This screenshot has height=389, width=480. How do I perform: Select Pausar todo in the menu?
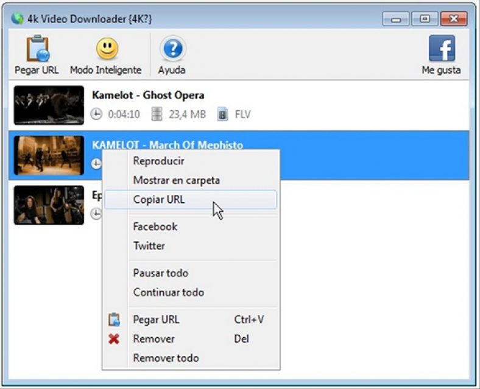191,273
